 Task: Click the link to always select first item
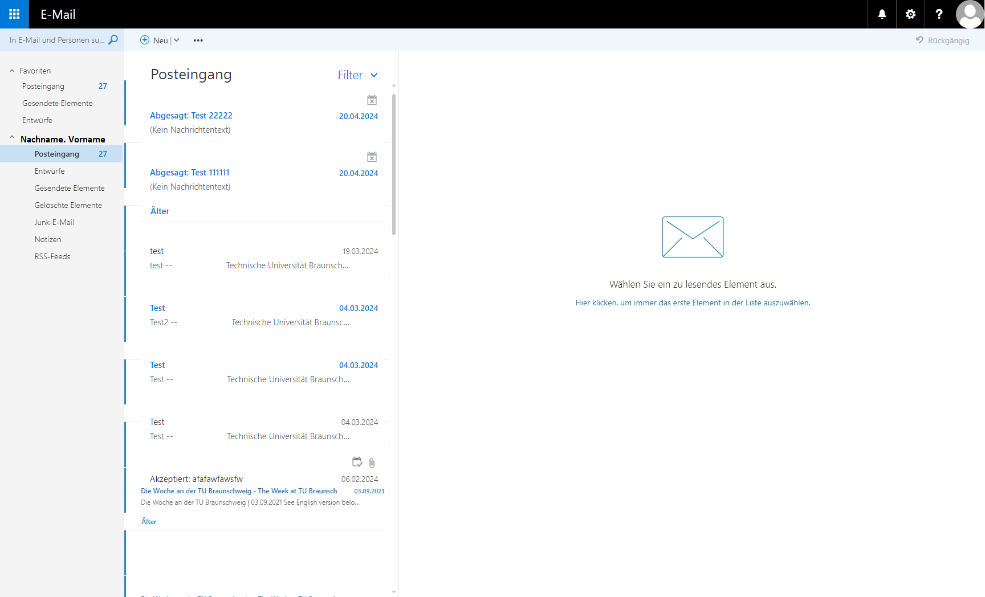pos(693,303)
